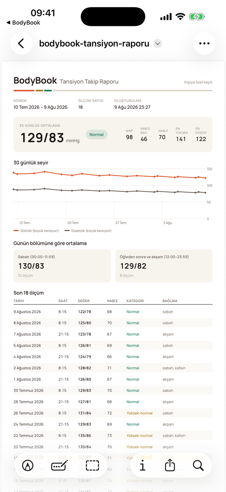Select the ÖLÇÜM SAYISI value 18
Screen dimensions: 226x492
point(81,107)
